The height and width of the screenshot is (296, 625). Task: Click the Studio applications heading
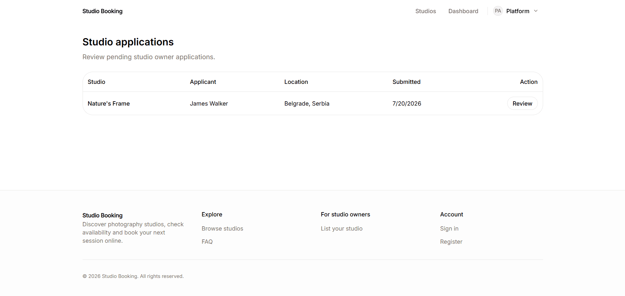coord(128,42)
